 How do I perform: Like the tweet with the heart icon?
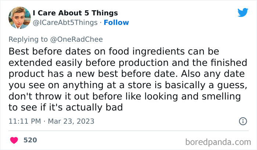pyautogui.click(x=14, y=140)
